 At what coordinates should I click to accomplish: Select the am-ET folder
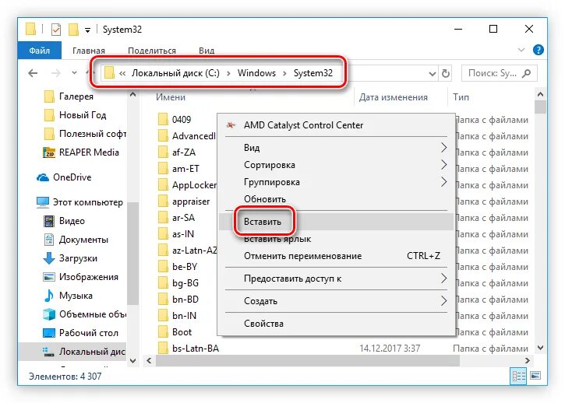coord(178,169)
